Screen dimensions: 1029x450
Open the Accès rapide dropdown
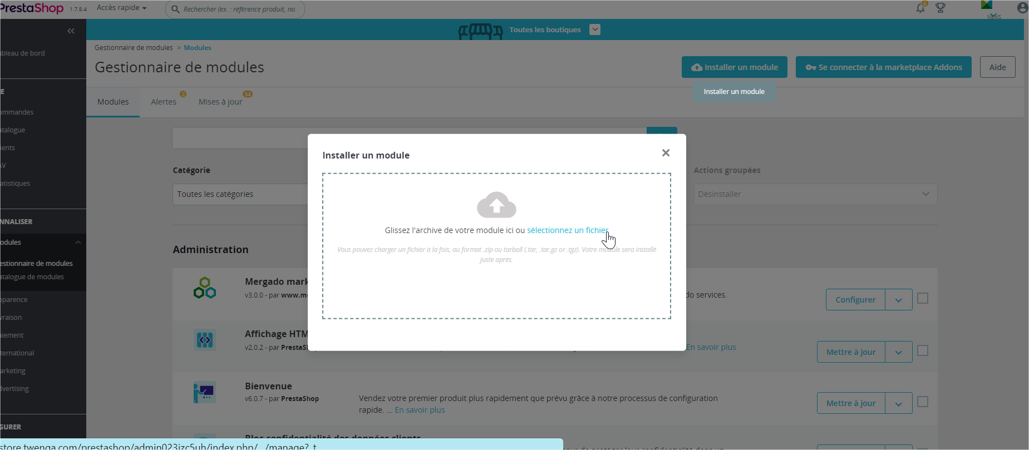pyautogui.click(x=121, y=8)
